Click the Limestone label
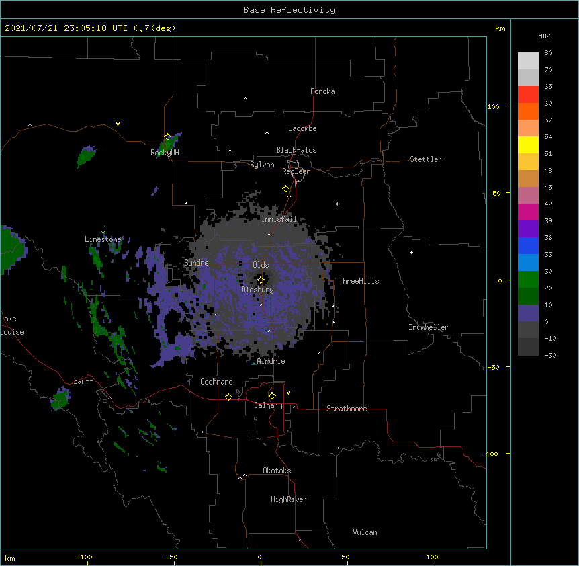The image size is (579, 566). click(103, 239)
